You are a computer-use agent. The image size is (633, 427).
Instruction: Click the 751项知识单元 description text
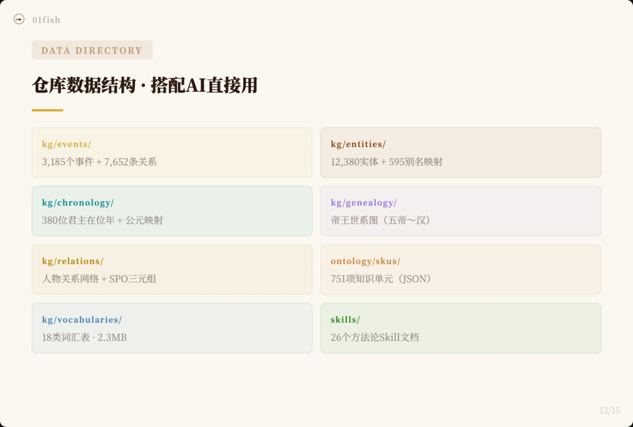(383, 279)
